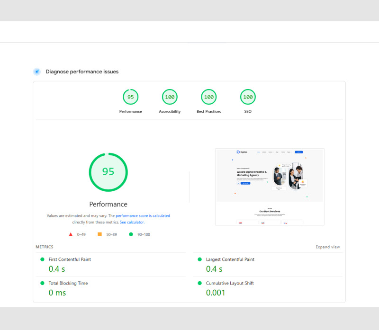Toggle the green dot beside Cumulative Layout Shift
Image resolution: width=379 pixels, height=330 pixels.
(x=200, y=283)
